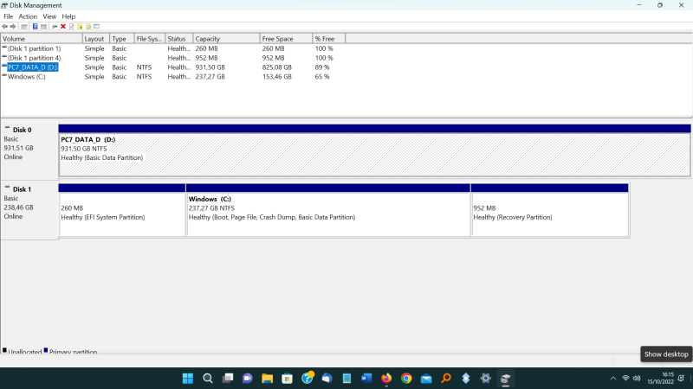The width and height of the screenshot is (693, 389).
Task: Select the Windows (C:) volume row
Action: tap(33, 77)
